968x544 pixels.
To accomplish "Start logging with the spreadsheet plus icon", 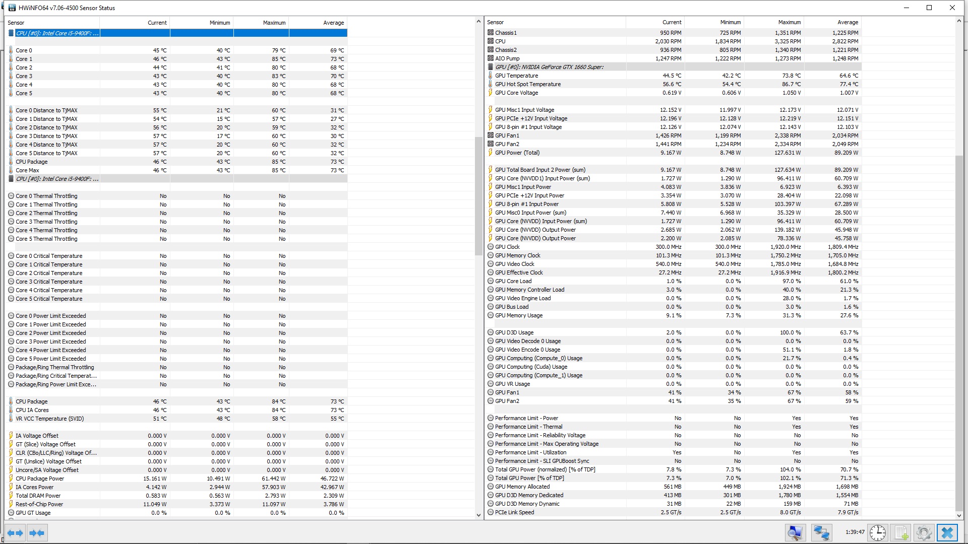I will (901, 533).
